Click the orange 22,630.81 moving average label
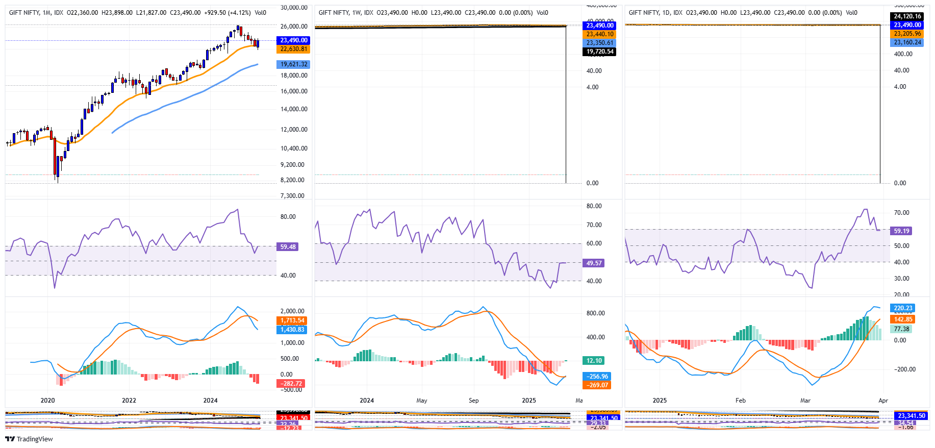The width and height of the screenshot is (935, 448). (x=293, y=49)
